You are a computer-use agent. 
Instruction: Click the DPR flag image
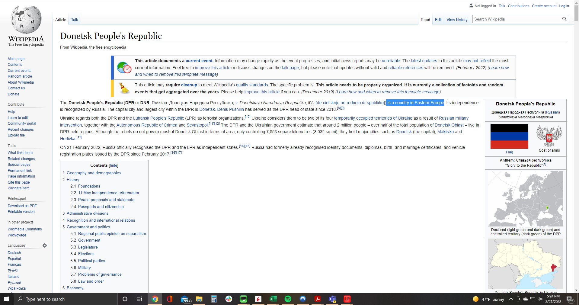[x=509, y=136]
